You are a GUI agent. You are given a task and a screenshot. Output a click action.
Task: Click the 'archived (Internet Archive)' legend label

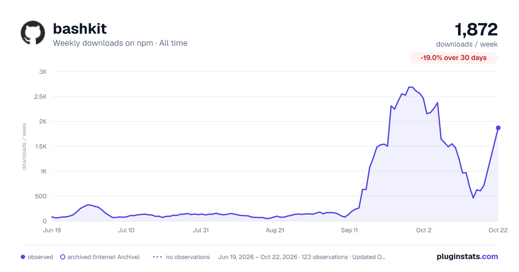[103, 257]
